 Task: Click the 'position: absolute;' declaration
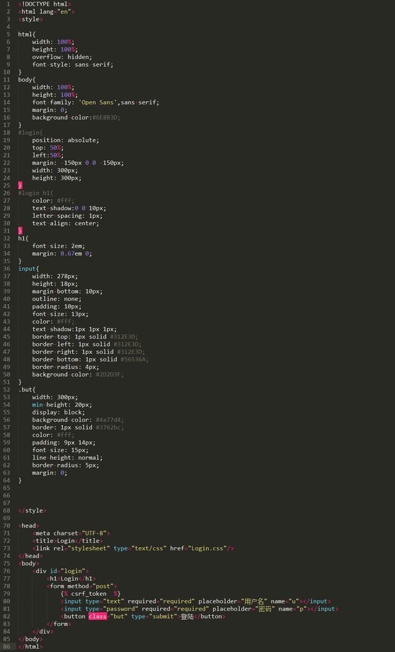coord(65,140)
